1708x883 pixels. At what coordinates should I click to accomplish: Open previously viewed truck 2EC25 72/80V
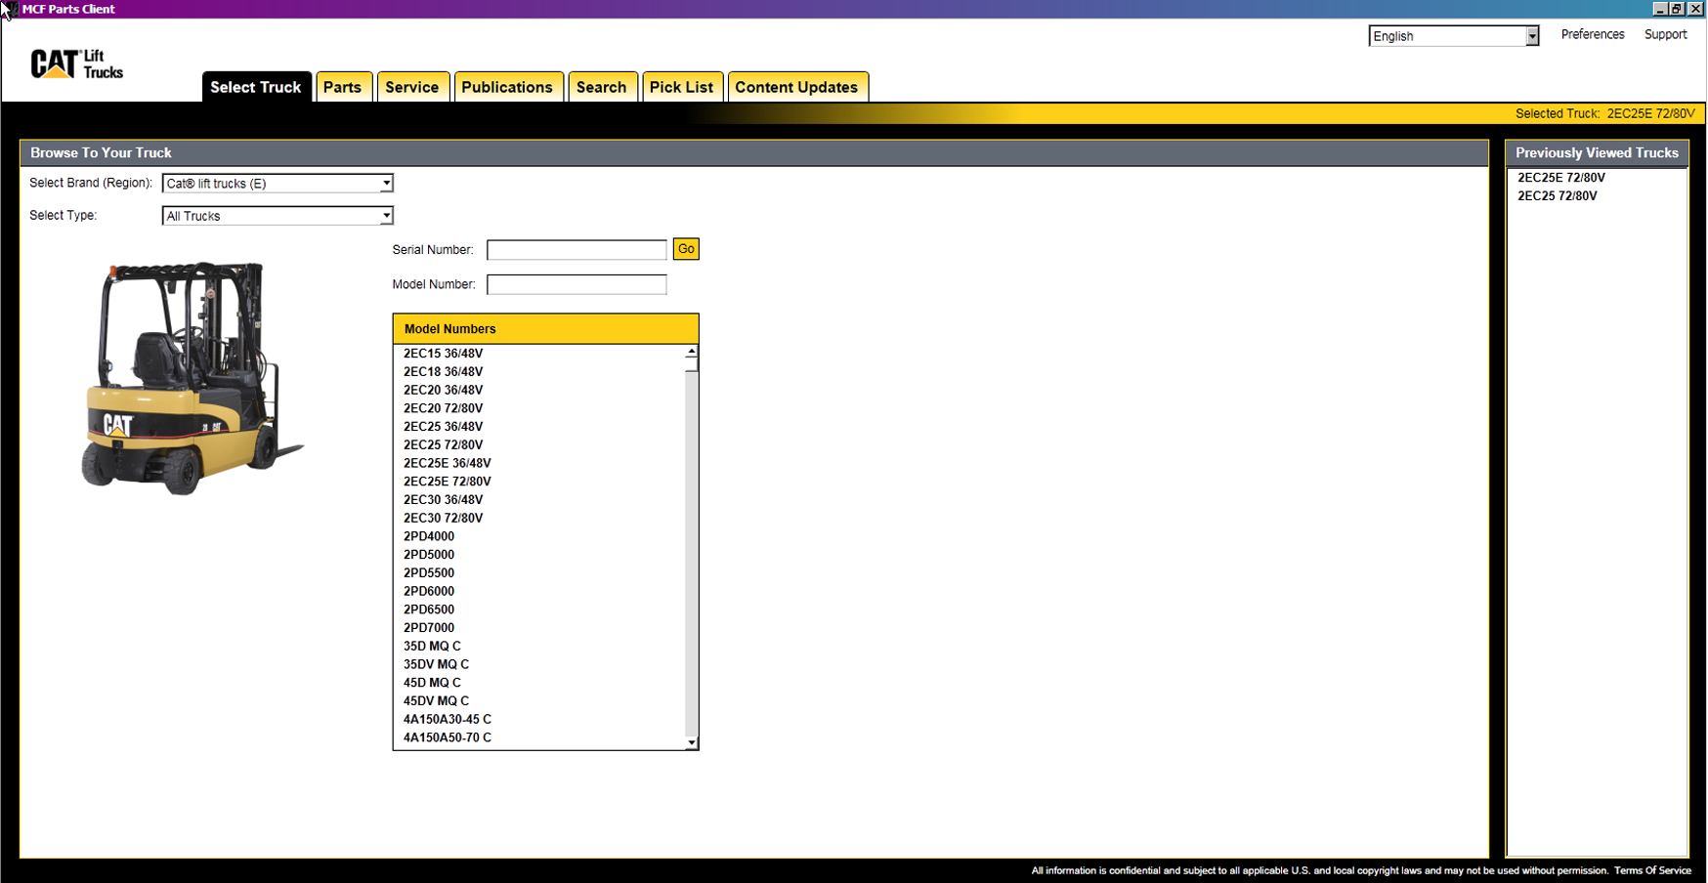[1557, 196]
